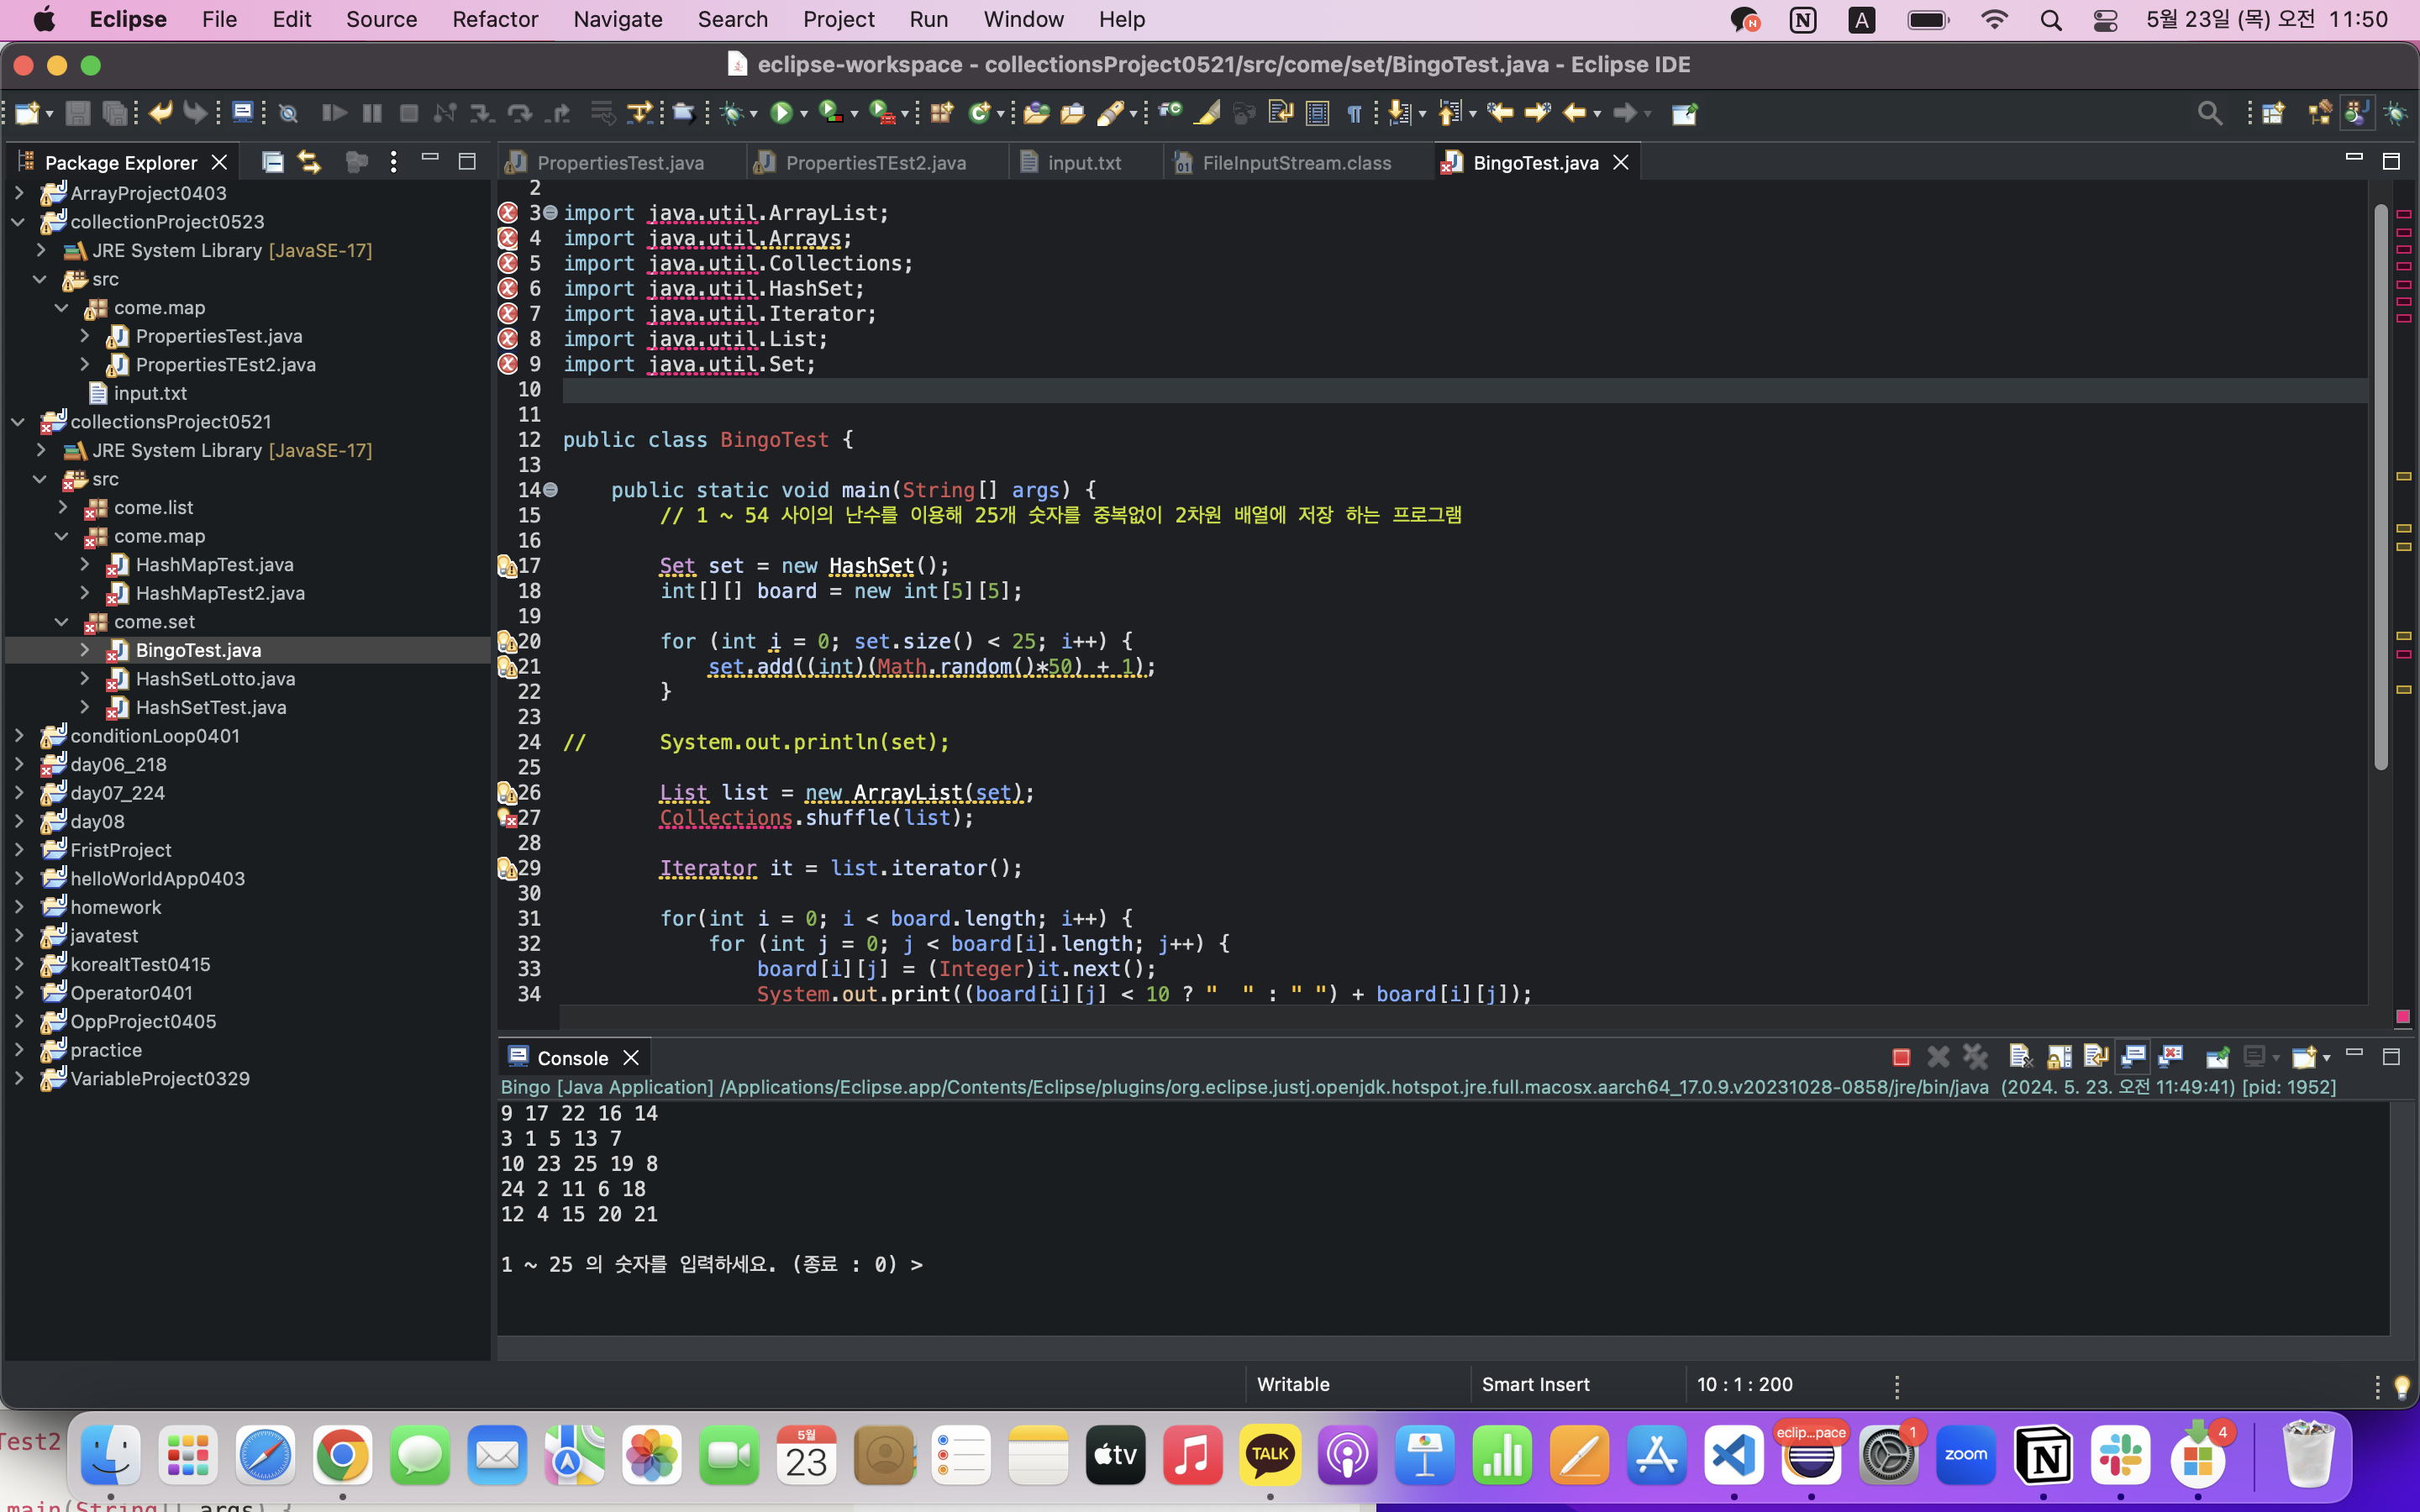This screenshot has width=2420, height=1512.
Task: Open Visual Studio Code from the Dock
Action: coord(1733,1455)
